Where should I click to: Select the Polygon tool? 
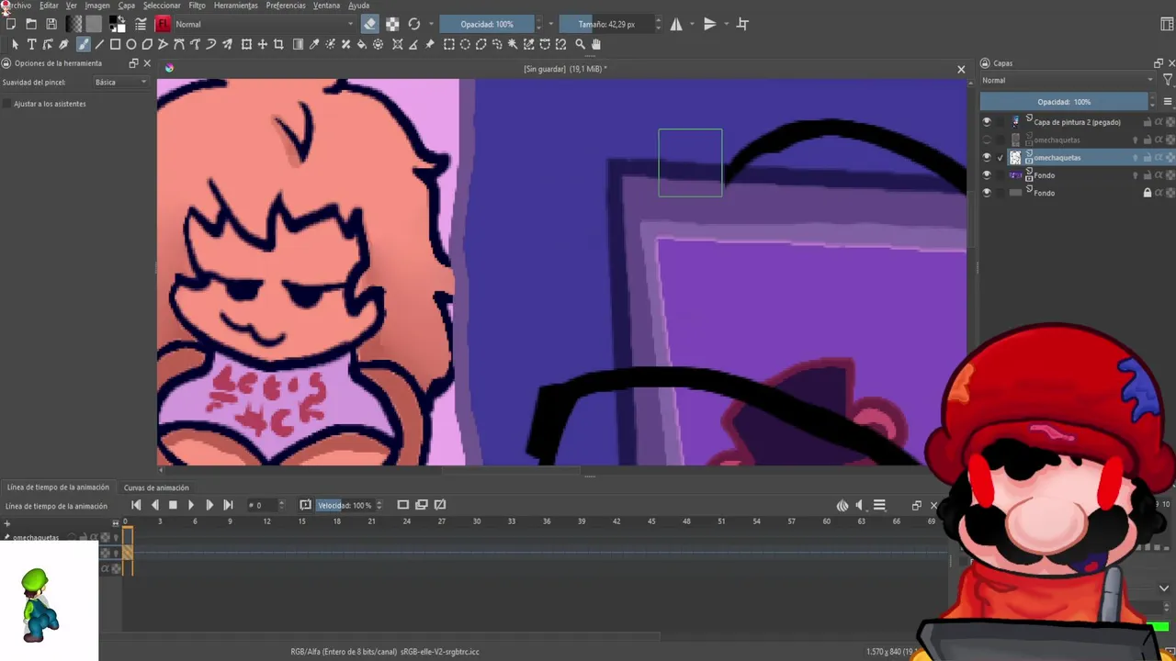click(147, 44)
